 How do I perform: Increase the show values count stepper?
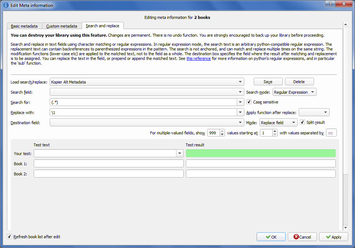pyautogui.click(x=222, y=131)
